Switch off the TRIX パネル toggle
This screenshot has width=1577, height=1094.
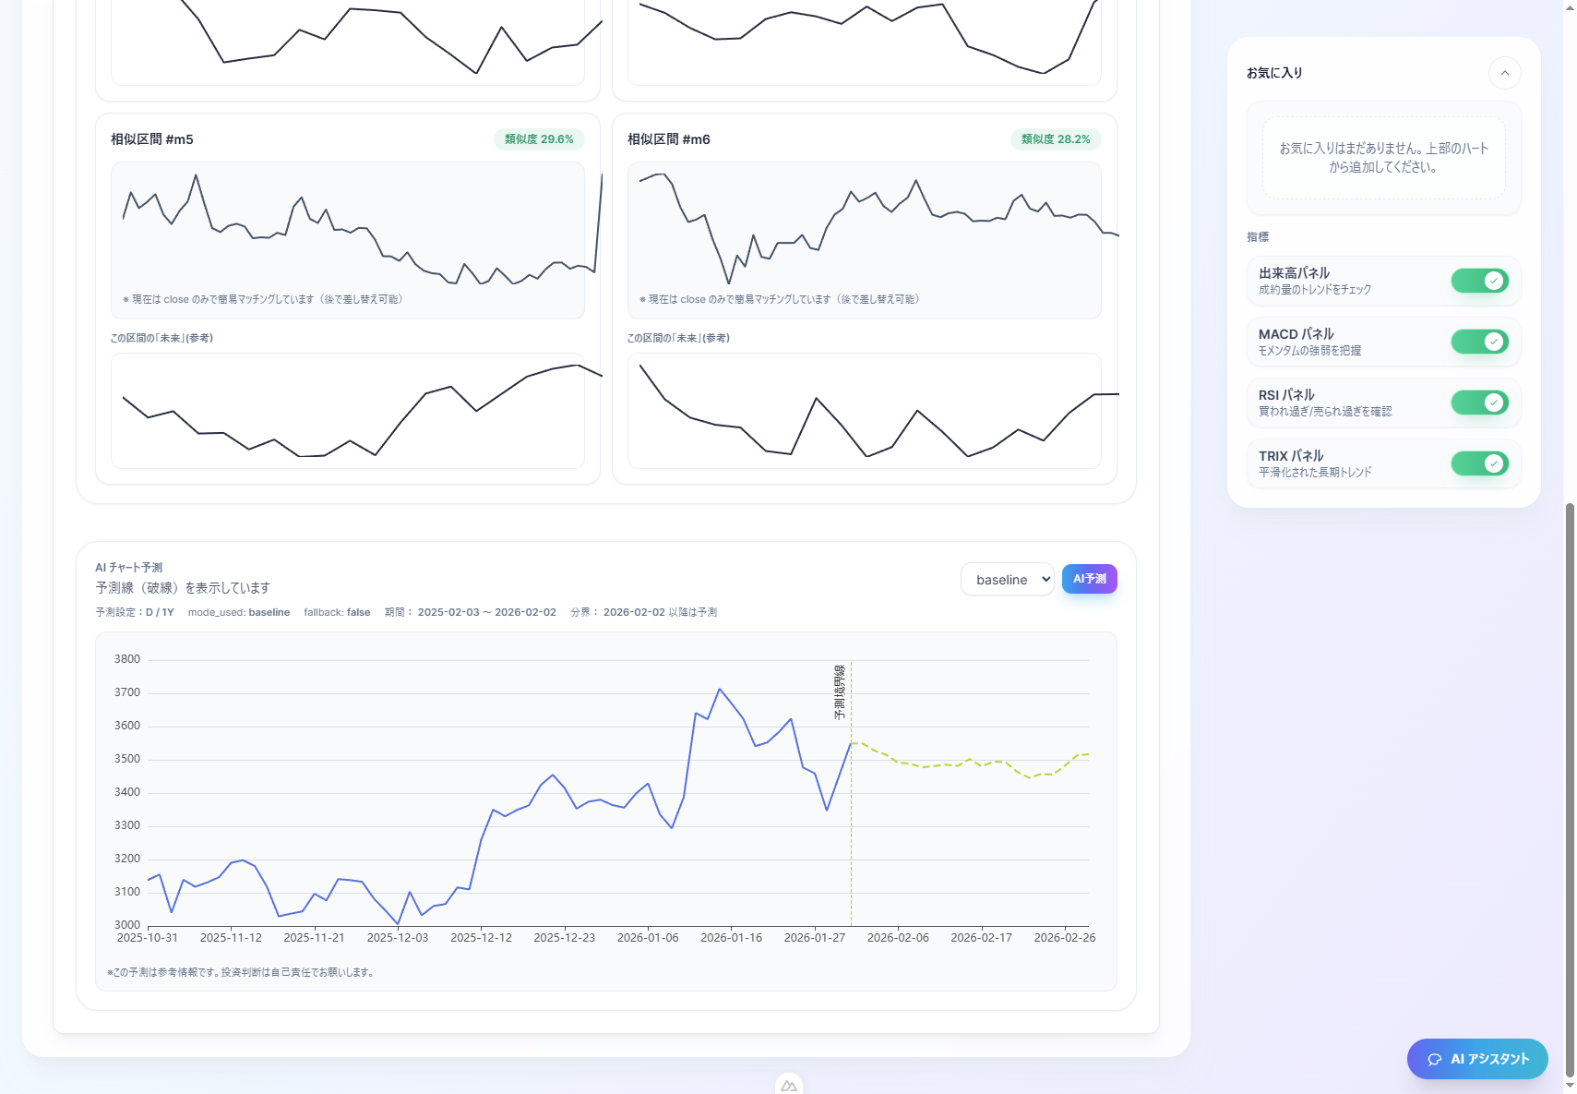(1479, 463)
